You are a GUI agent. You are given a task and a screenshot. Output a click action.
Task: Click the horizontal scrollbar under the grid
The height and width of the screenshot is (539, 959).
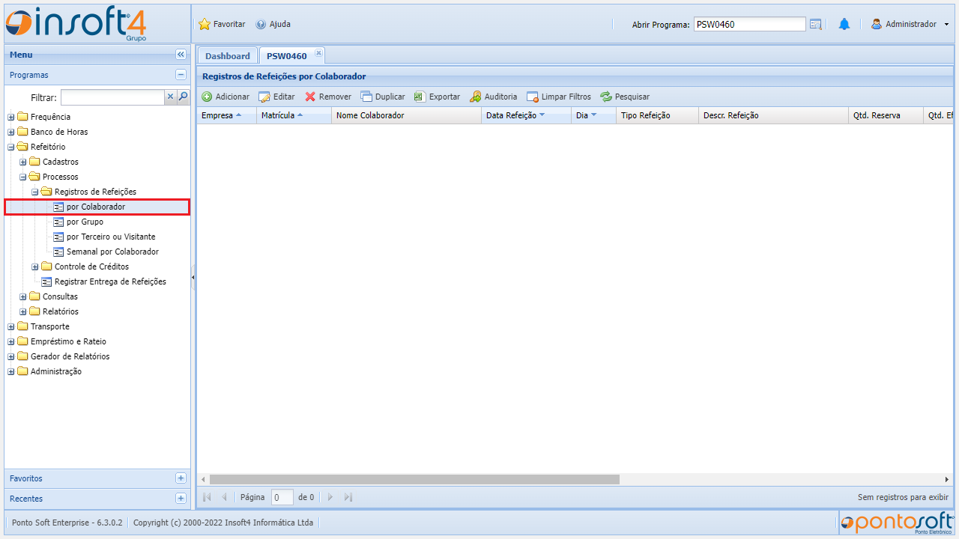(414, 479)
